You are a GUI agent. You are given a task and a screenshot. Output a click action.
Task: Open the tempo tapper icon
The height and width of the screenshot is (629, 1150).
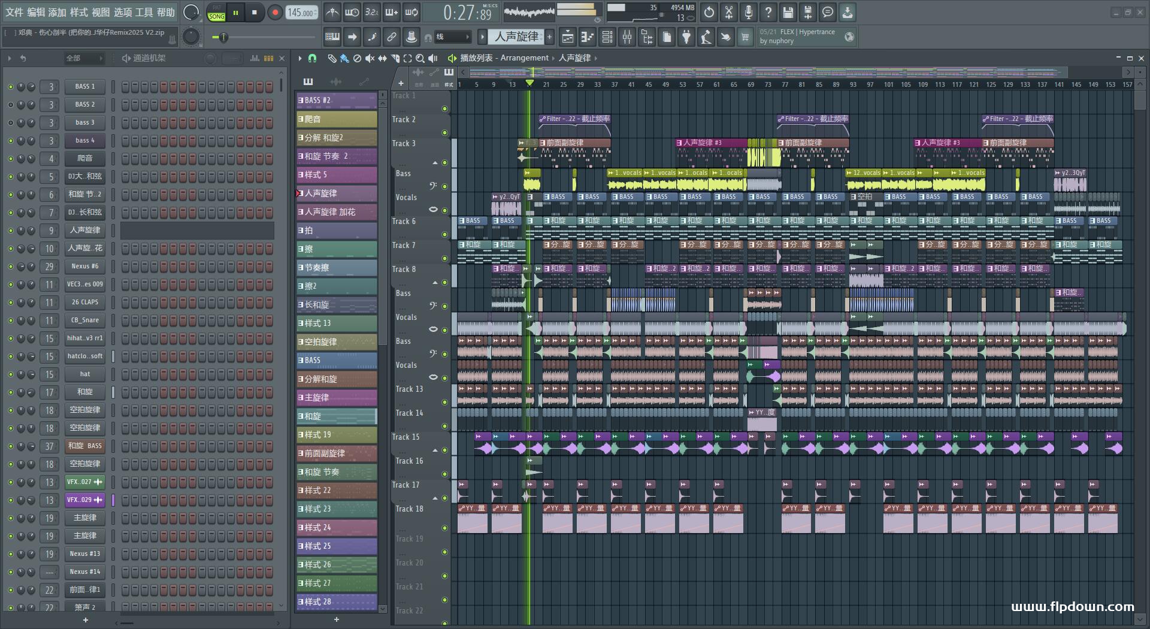[x=706, y=37]
